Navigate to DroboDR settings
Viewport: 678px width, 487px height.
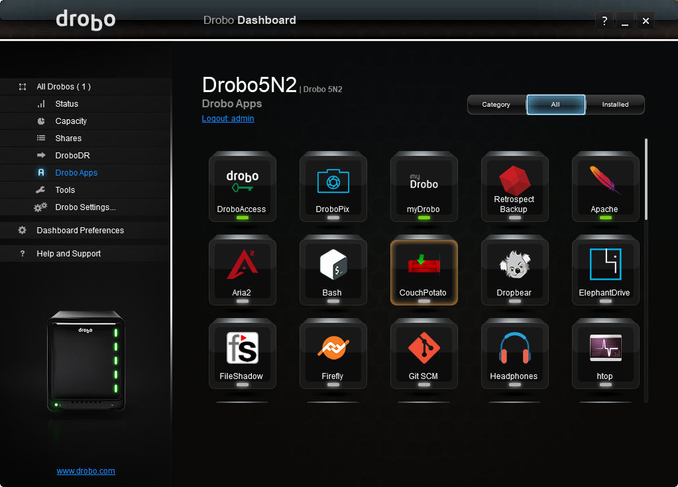pos(85,156)
